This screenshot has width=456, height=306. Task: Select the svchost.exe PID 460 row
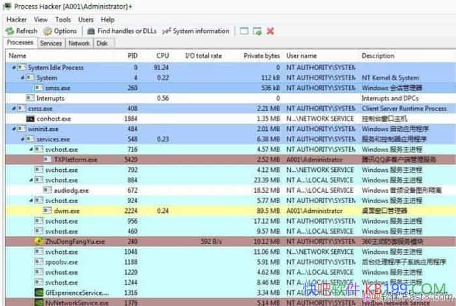tap(231, 231)
